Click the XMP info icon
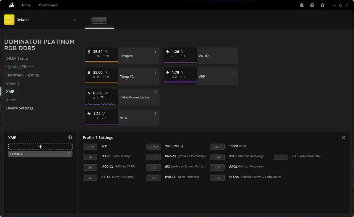354x217 pixels. [70, 137]
